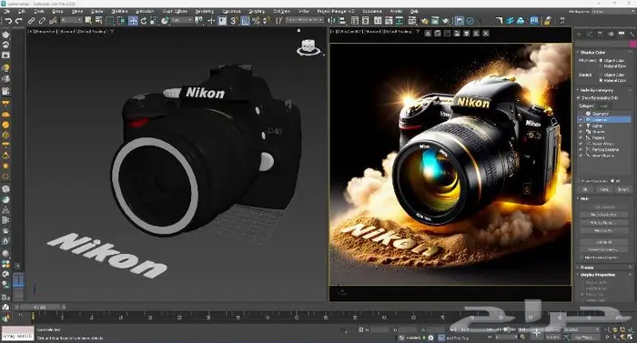Click the Undo arrow in the main toolbar

point(8,21)
